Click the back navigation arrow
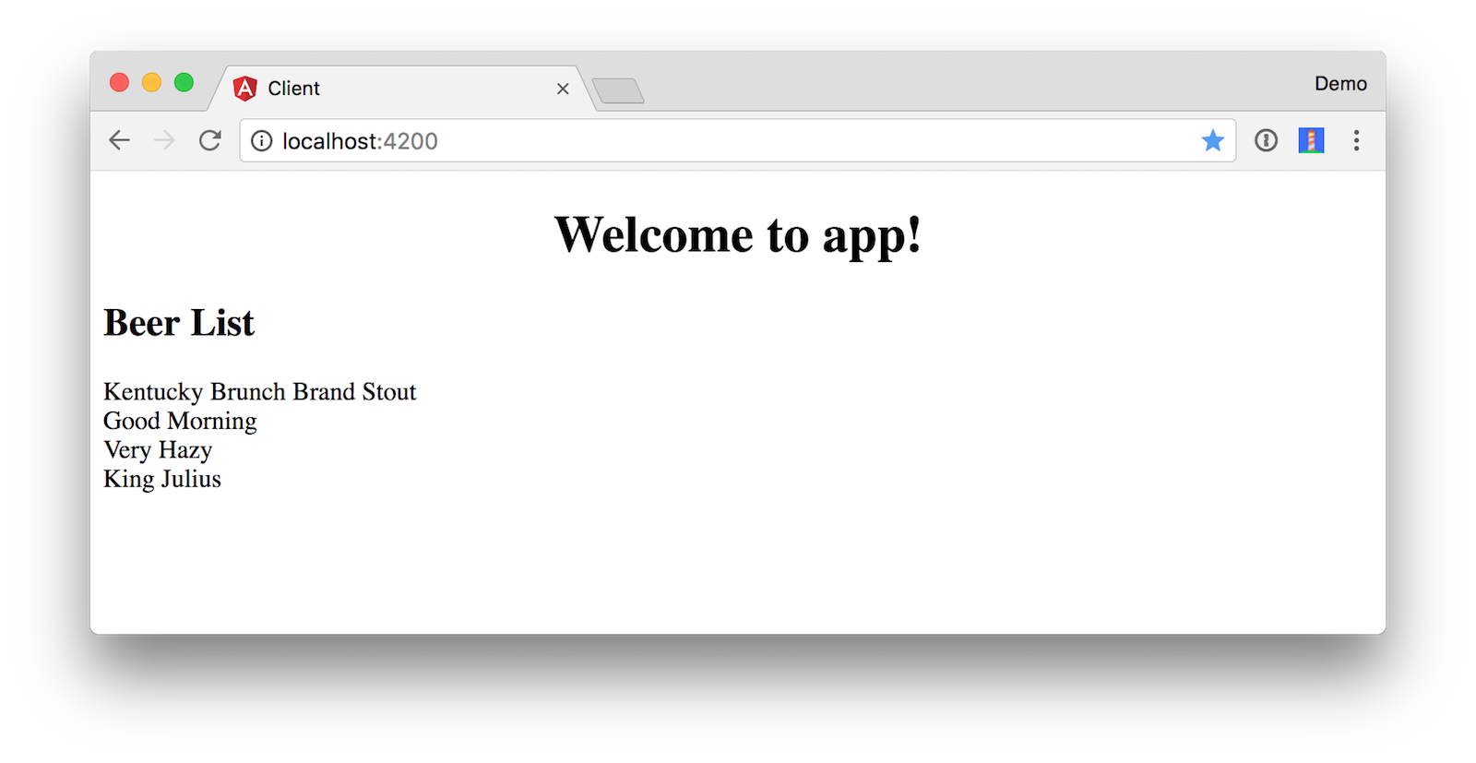The width and height of the screenshot is (1476, 763). pyautogui.click(x=120, y=140)
